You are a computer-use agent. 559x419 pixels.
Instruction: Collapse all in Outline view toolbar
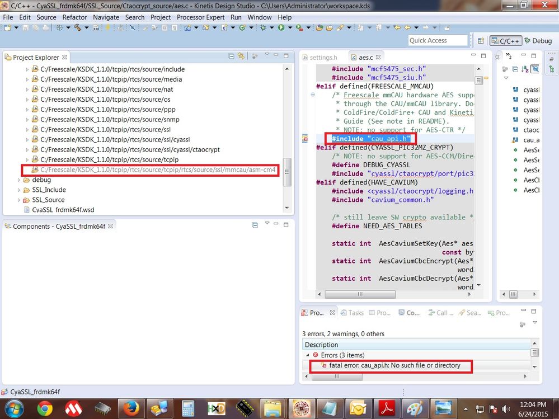click(x=515, y=69)
